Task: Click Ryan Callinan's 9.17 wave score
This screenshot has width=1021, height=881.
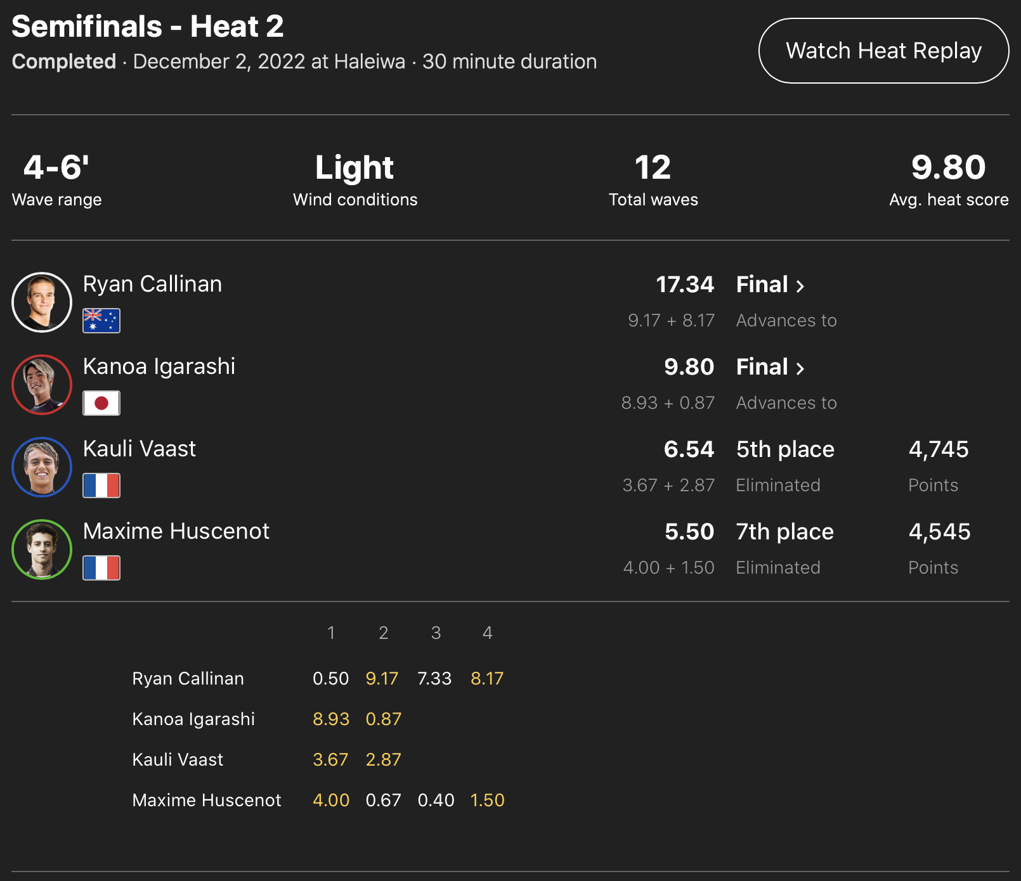Action: tap(382, 679)
